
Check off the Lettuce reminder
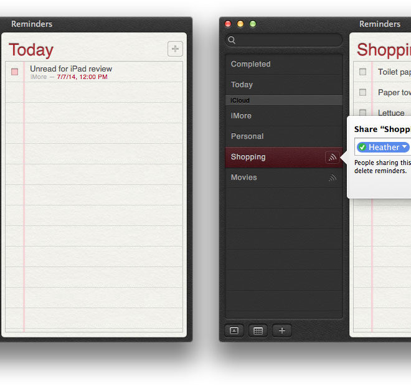pos(363,113)
